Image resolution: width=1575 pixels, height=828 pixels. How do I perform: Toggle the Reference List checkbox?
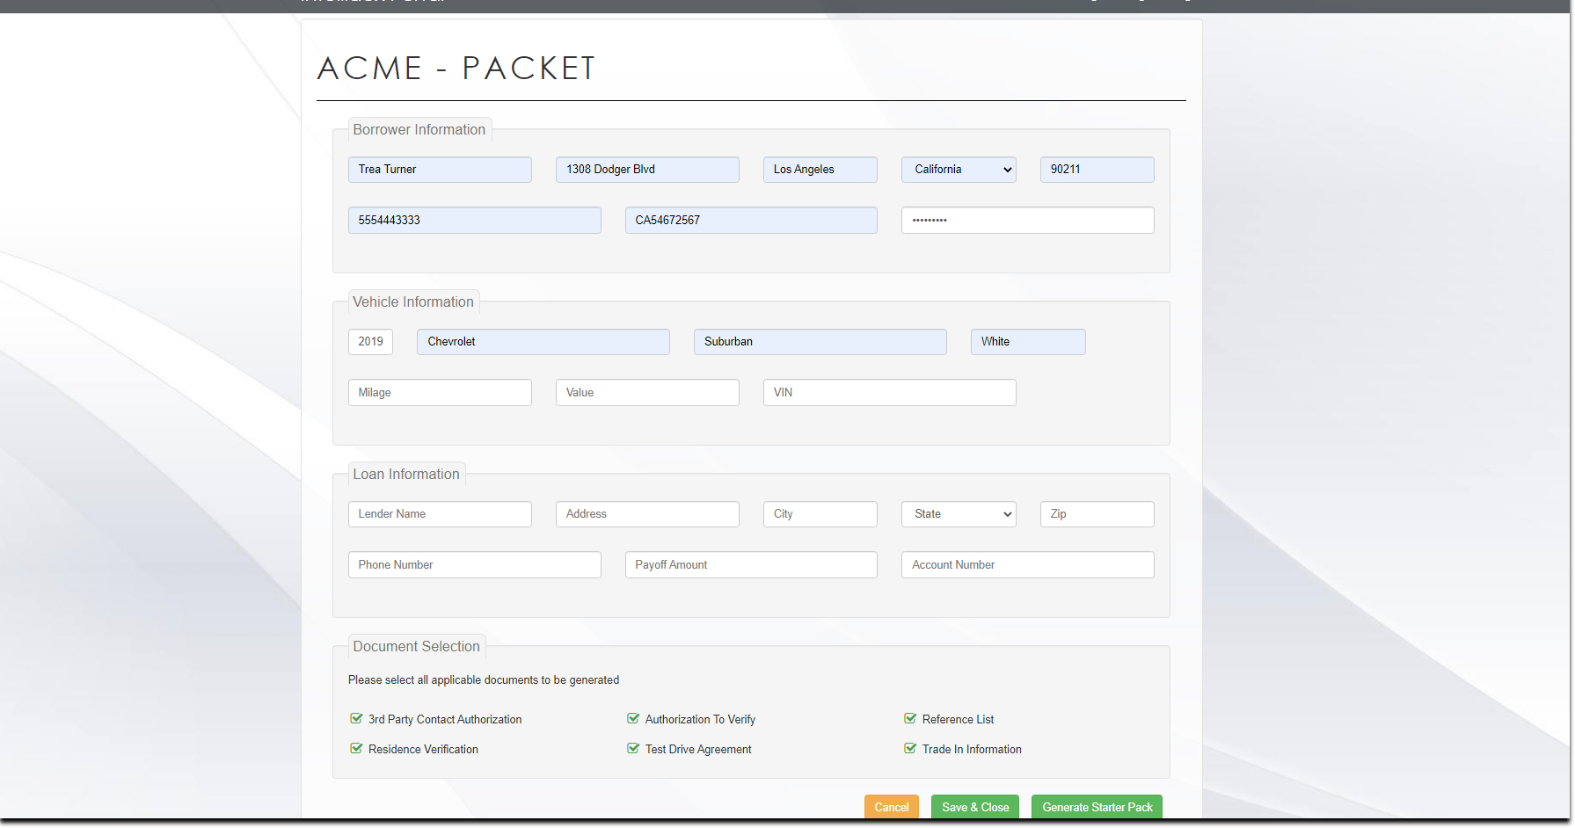(x=910, y=719)
